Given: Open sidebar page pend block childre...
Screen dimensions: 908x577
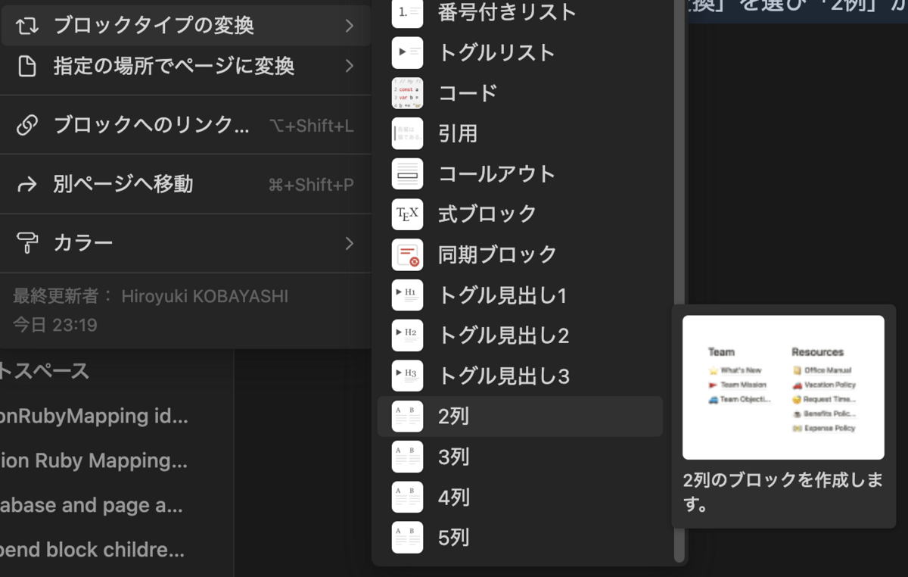Looking at the screenshot, I should (92, 550).
